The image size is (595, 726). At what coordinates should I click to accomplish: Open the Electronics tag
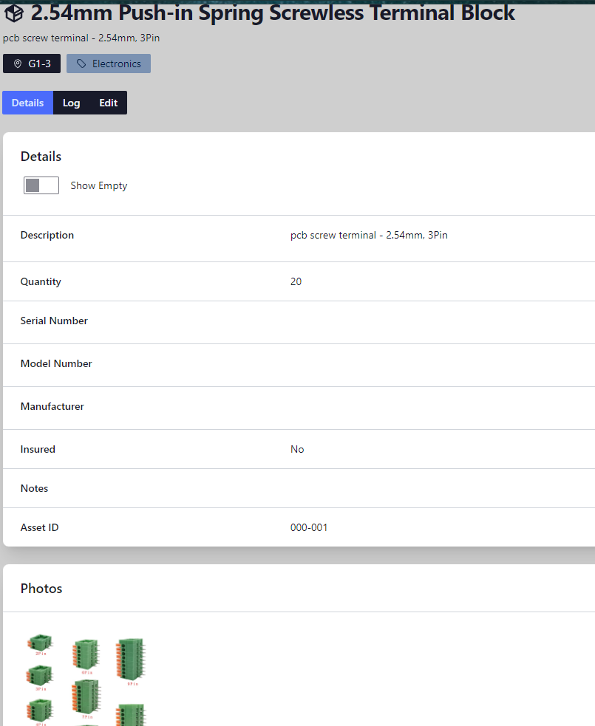109,64
